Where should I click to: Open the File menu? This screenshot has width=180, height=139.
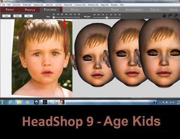[4, 5]
